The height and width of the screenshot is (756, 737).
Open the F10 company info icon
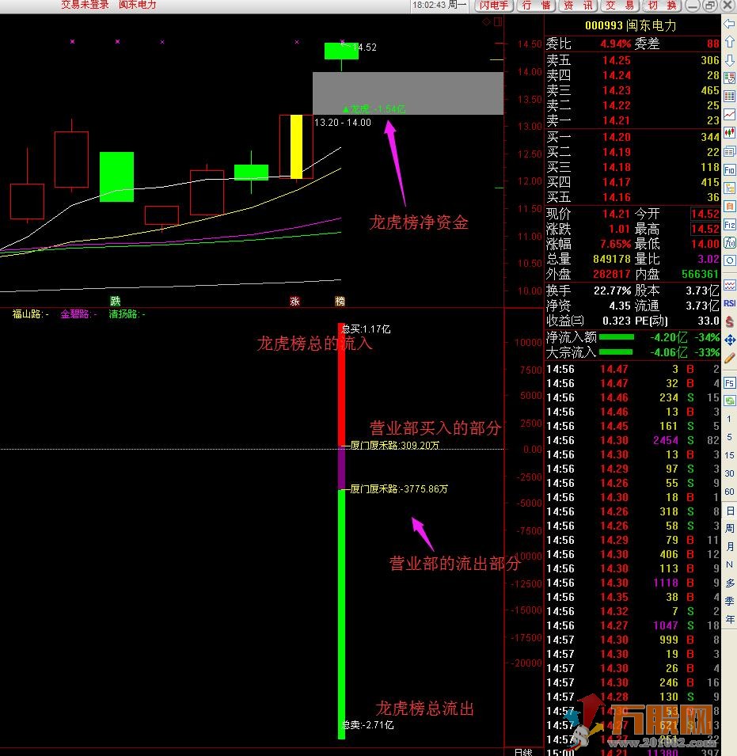tap(729, 169)
